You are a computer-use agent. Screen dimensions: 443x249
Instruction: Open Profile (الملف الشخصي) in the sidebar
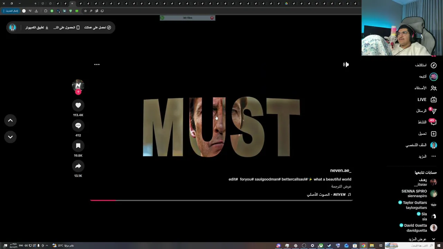point(421,145)
